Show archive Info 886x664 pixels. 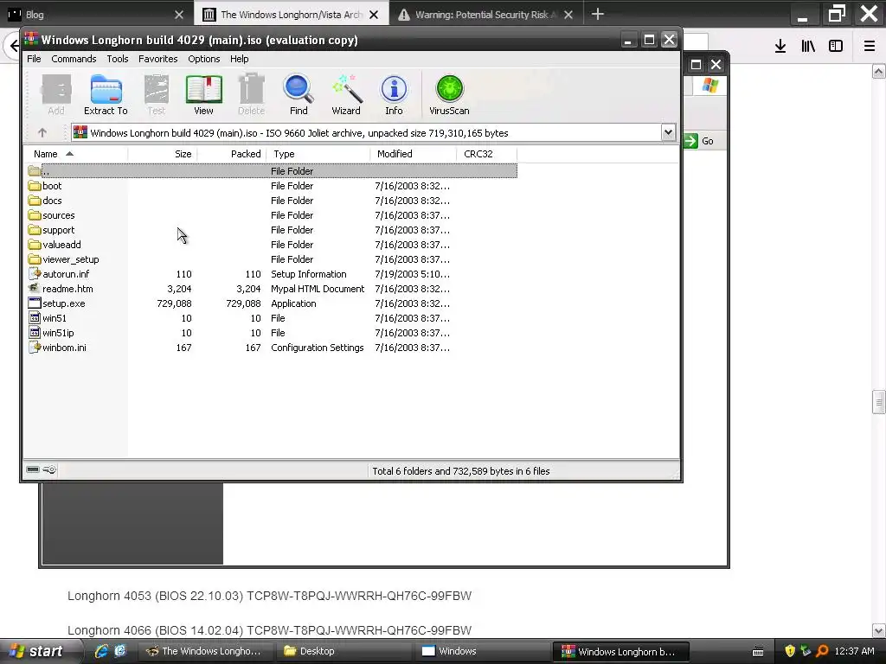pyautogui.click(x=394, y=95)
